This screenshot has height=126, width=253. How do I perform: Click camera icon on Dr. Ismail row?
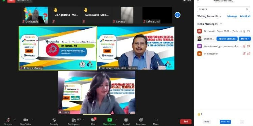(x=248, y=31)
